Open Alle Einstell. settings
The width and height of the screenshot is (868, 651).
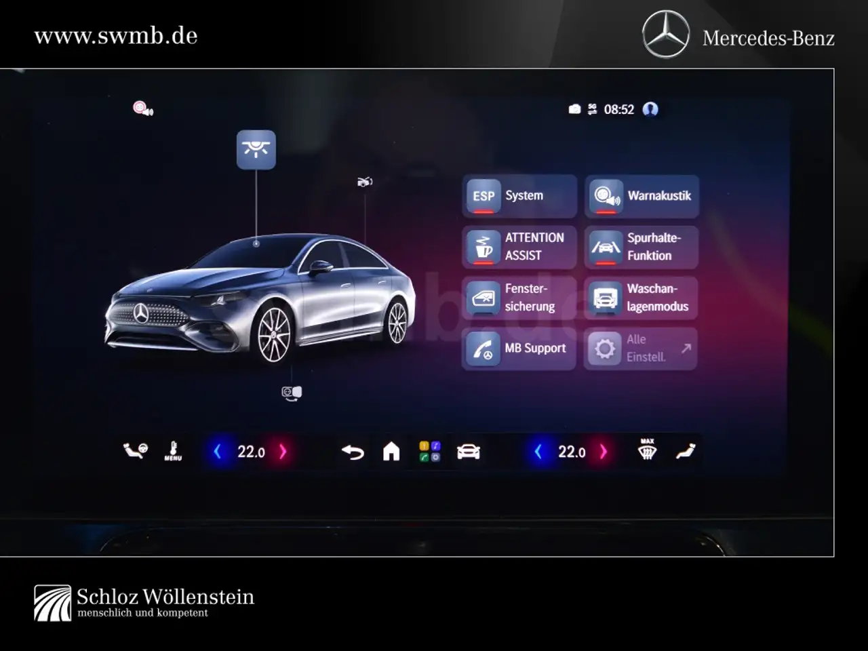point(642,349)
